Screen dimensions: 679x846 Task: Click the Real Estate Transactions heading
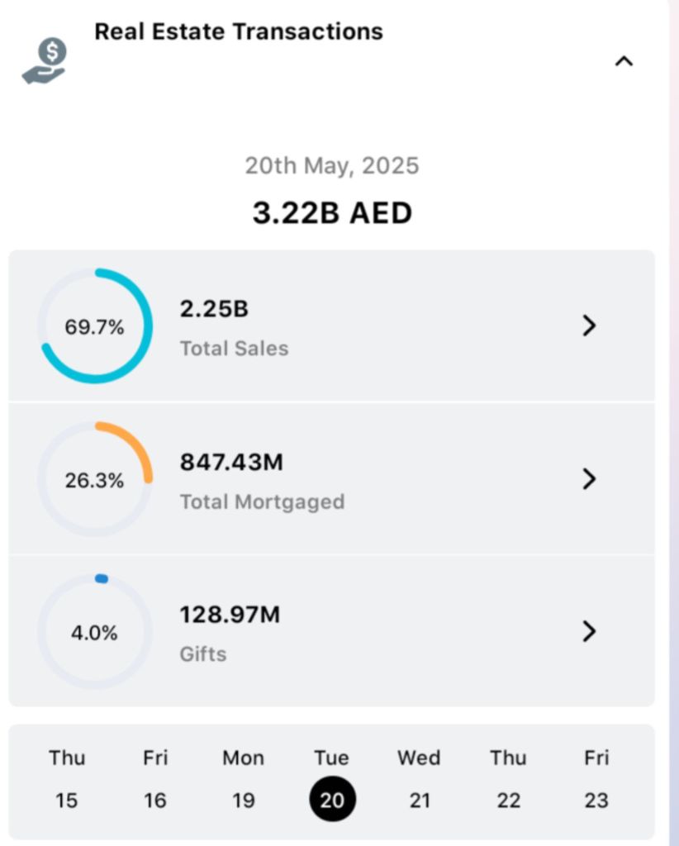[x=239, y=32]
